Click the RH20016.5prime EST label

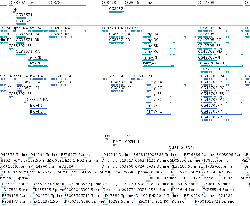(x=164, y=196)
